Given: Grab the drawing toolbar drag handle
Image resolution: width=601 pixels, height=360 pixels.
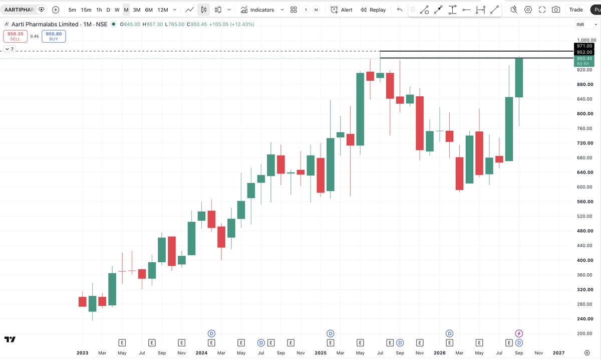Looking at the screenshot, I should 413,10.
